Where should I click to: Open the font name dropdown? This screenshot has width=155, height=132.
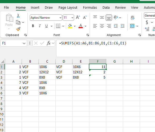pos(60,18)
